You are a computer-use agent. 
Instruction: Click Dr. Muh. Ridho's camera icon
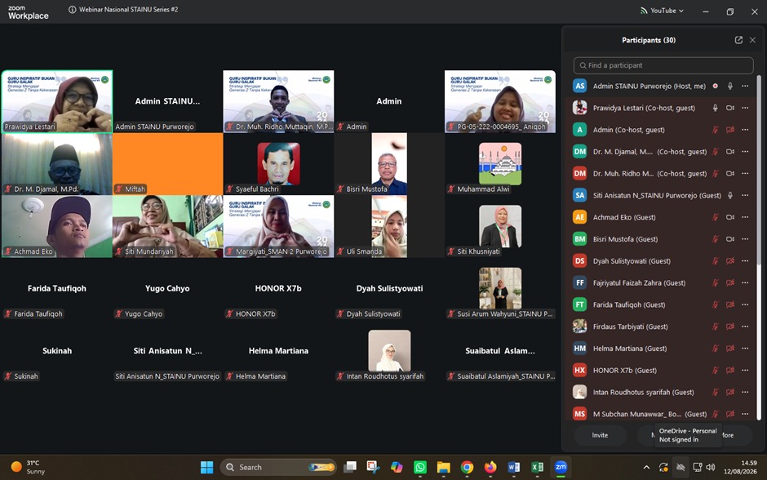pyautogui.click(x=729, y=173)
